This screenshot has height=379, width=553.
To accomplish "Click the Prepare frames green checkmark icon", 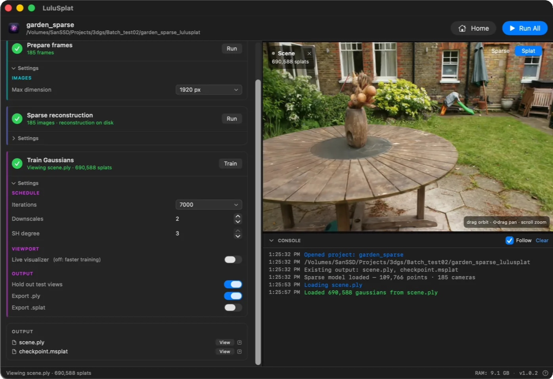I will coord(17,48).
